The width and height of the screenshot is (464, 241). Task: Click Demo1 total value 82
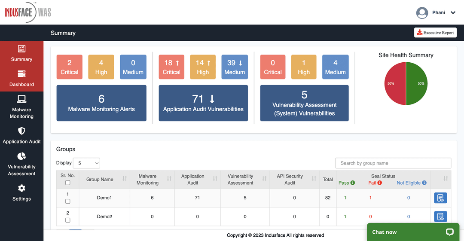coord(328,198)
